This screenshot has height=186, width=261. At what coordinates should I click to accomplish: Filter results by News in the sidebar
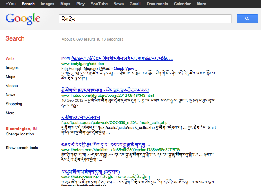[x=11, y=95]
